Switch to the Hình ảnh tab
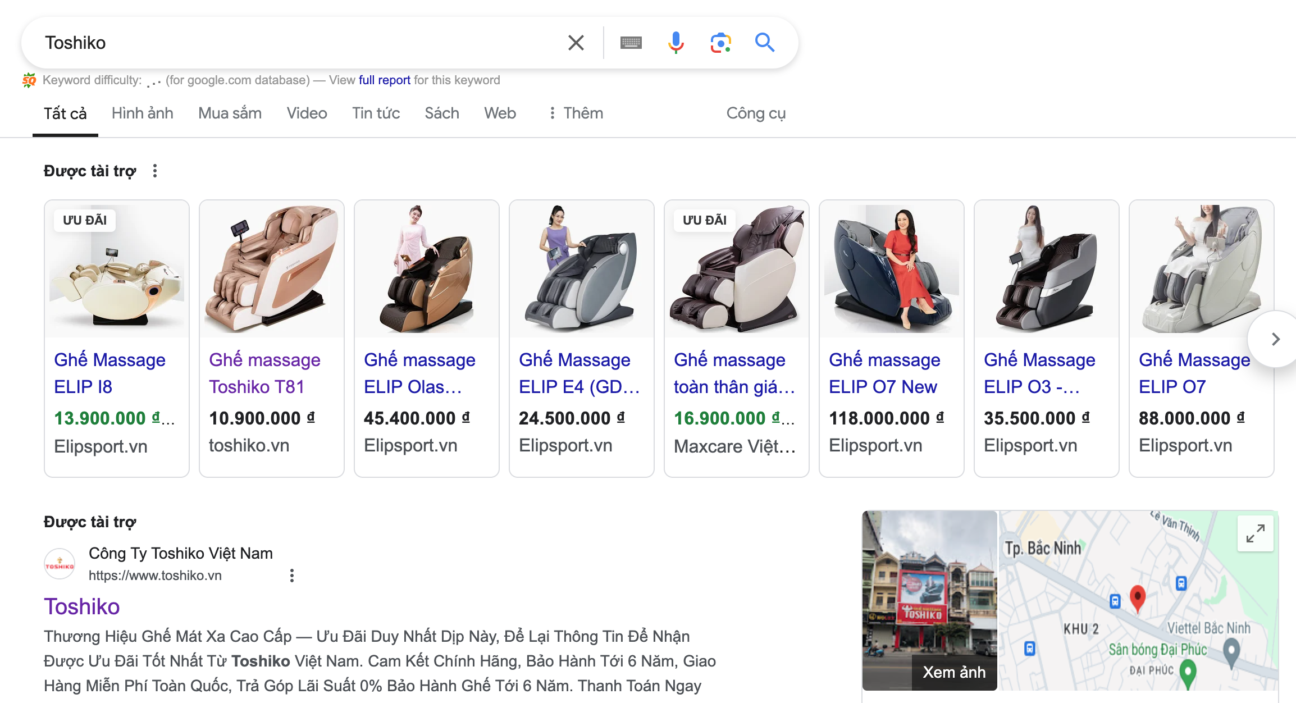The image size is (1296, 703). 142,113
